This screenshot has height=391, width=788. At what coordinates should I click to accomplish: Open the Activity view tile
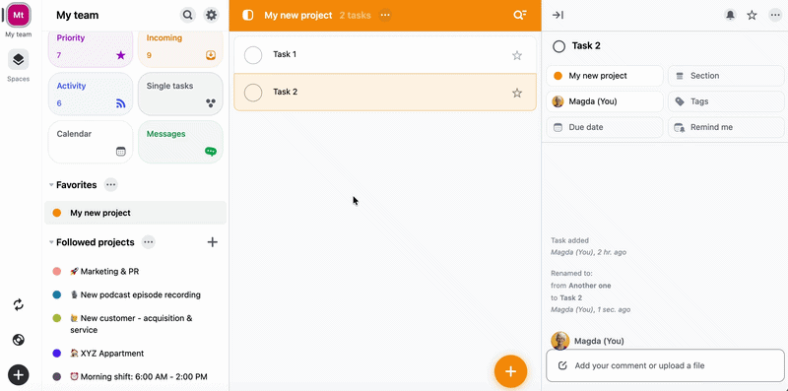[x=91, y=94]
